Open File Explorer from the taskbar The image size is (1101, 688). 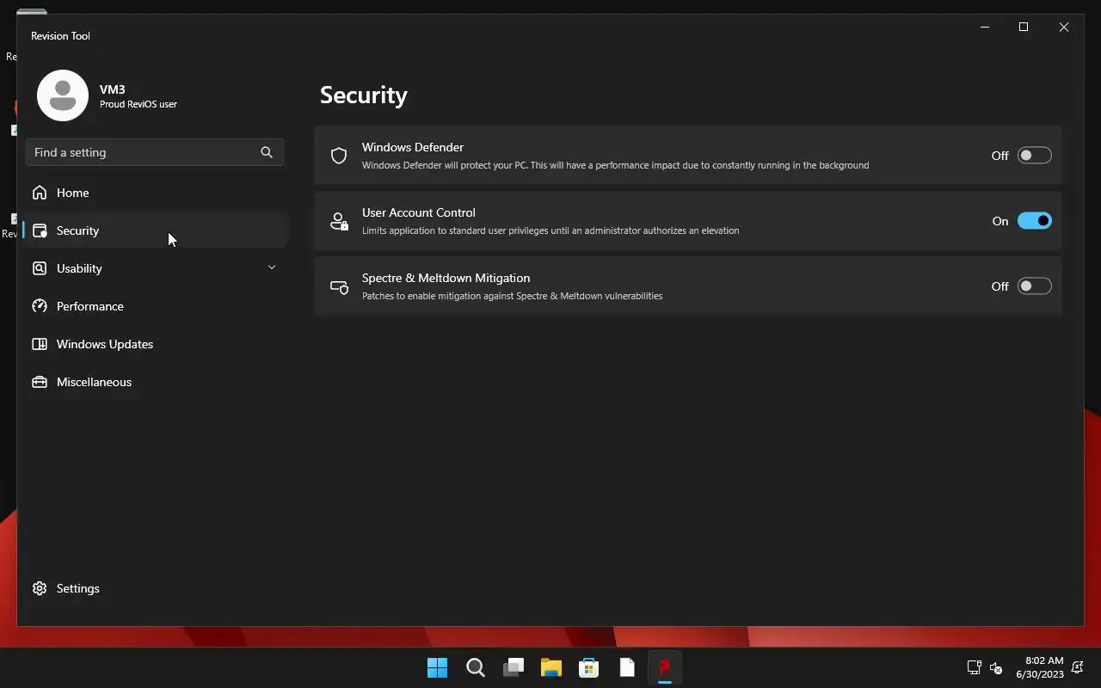pos(551,667)
